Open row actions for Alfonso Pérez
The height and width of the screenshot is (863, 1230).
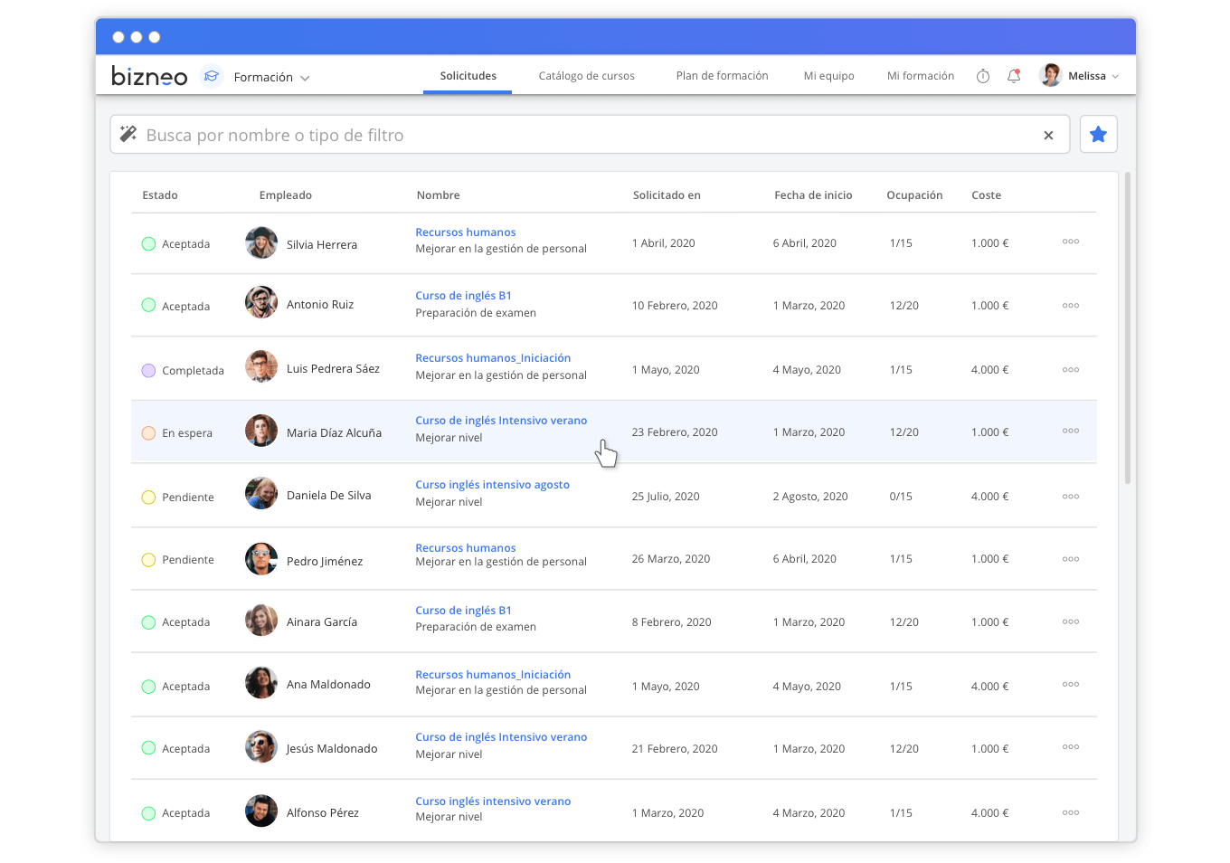tap(1071, 813)
